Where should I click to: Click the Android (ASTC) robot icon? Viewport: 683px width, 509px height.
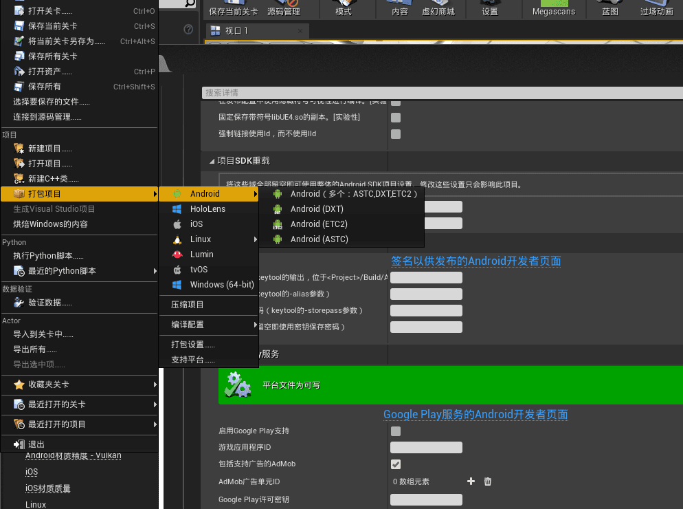[278, 239]
